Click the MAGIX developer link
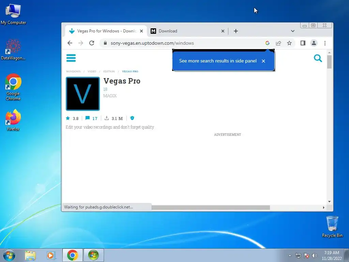 110,96
